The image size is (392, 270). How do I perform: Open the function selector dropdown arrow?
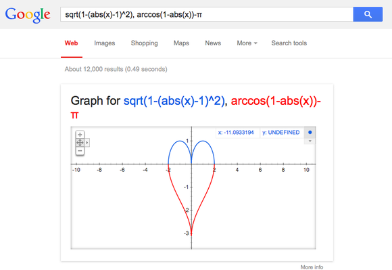310,141
